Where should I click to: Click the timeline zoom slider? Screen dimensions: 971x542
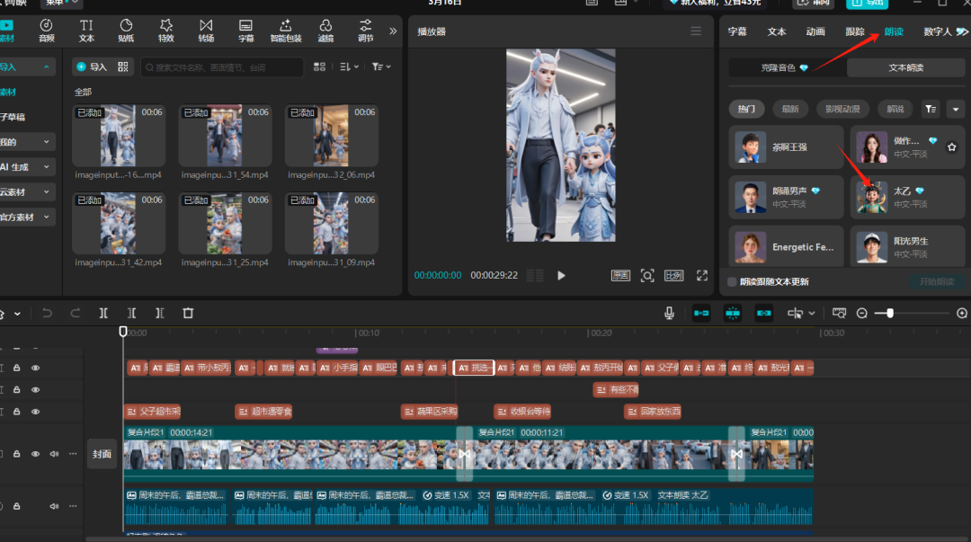click(x=890, y=313)
